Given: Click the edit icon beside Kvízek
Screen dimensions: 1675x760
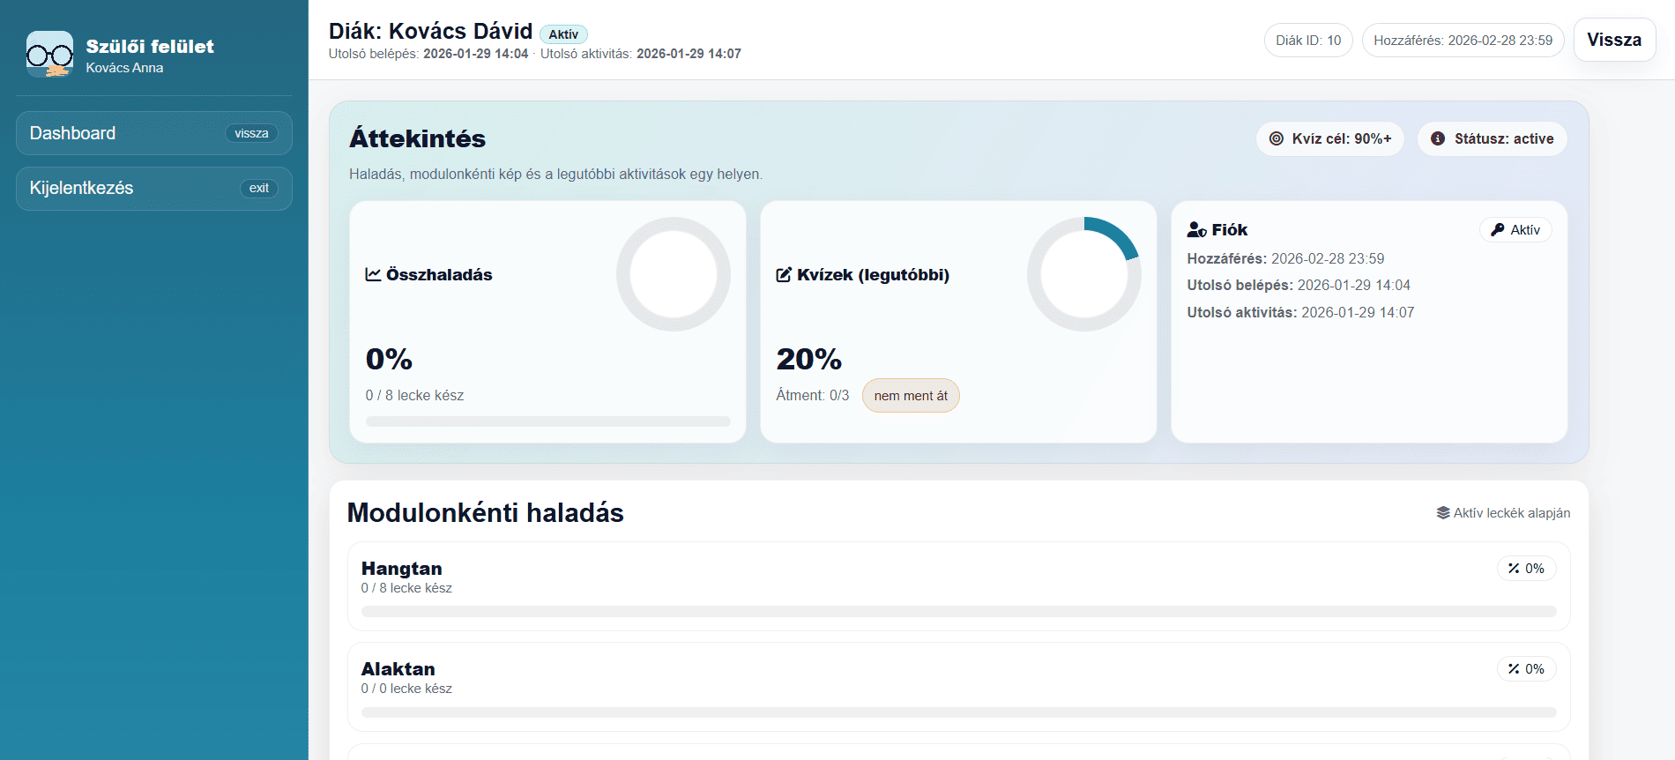Looking at the screenshot, I should 784,275.
